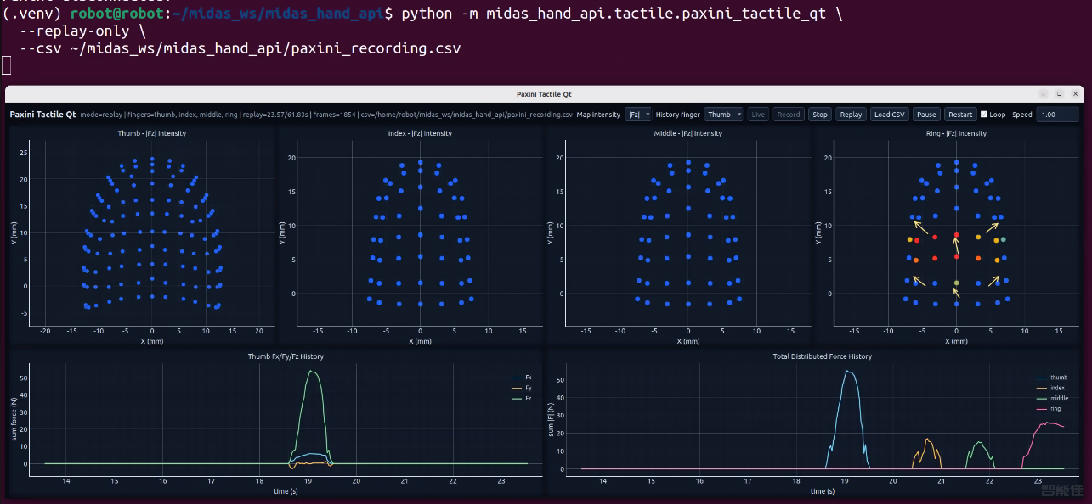Click the top red dot in Ring intensity map
This screenshot has width=1092, height=504.
coord(956,235)
